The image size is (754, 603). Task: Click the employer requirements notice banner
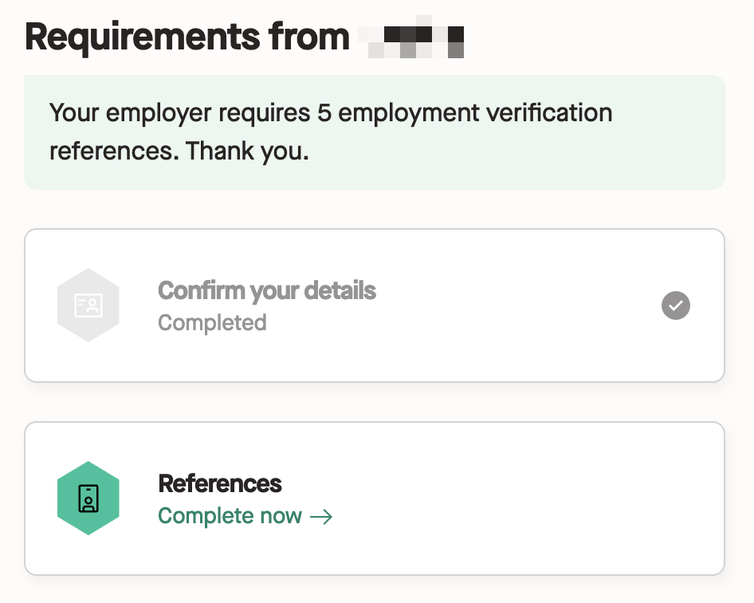375,132
